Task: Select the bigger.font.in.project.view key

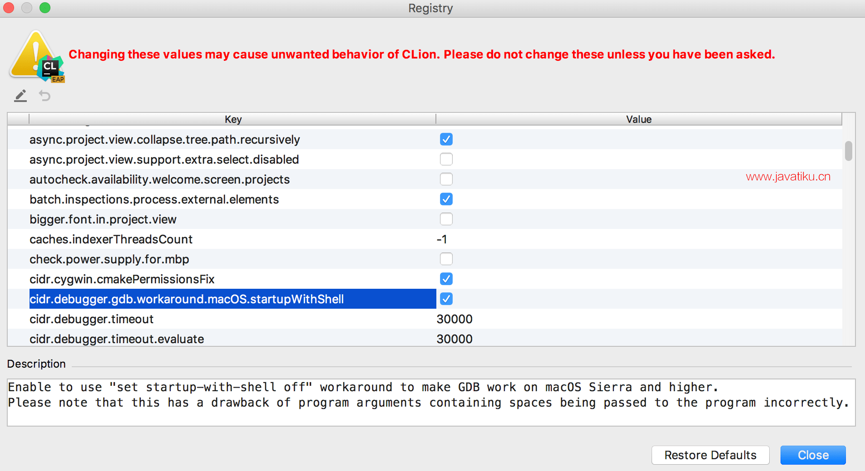Action: [x=103, y=219]
